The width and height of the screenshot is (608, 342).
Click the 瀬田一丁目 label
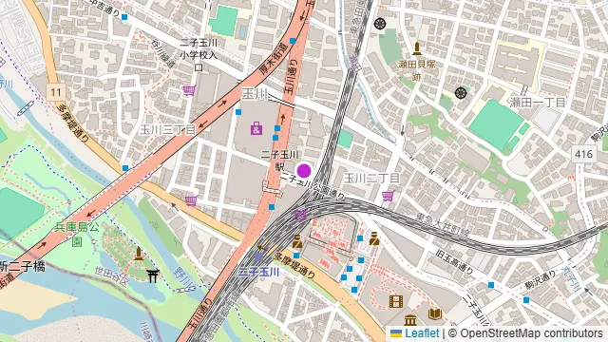(x=538, y=103)
